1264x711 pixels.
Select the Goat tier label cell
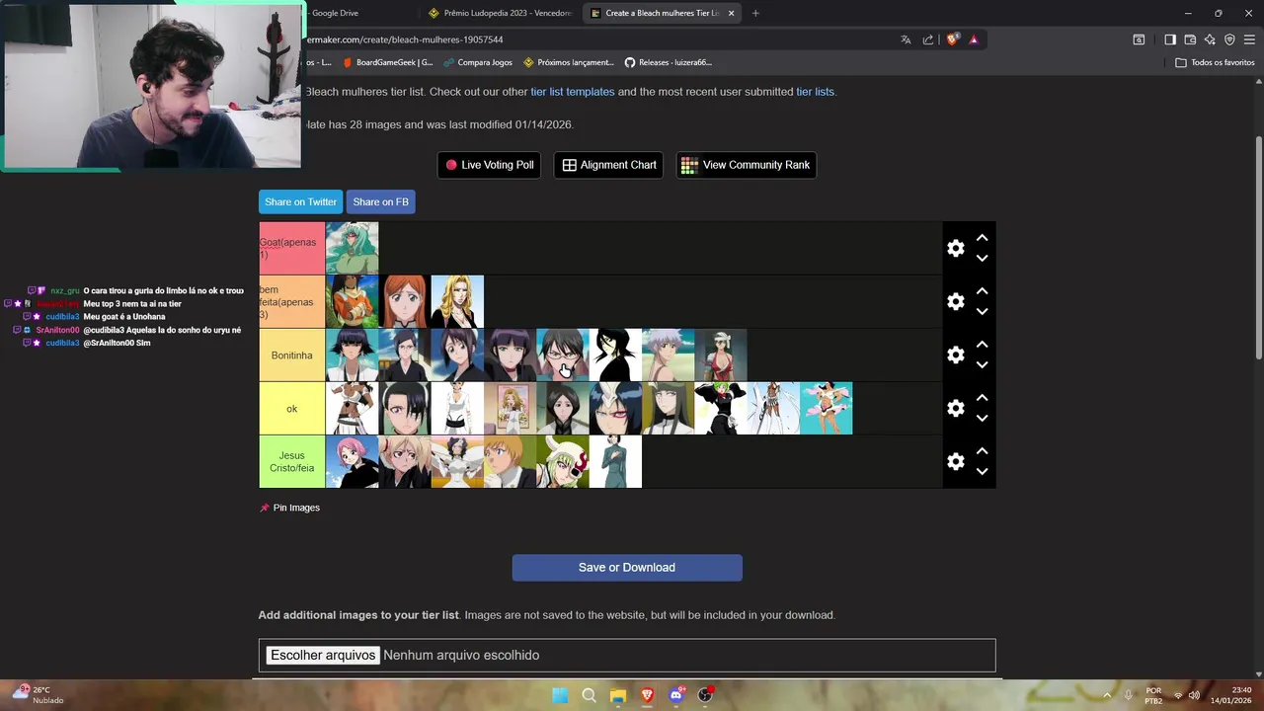click(292, 248)
